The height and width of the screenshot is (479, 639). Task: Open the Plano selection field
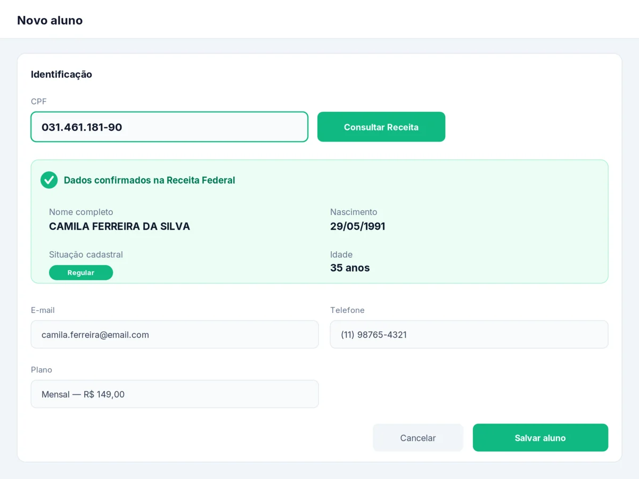pyautogui.click(x=175, y=394)
